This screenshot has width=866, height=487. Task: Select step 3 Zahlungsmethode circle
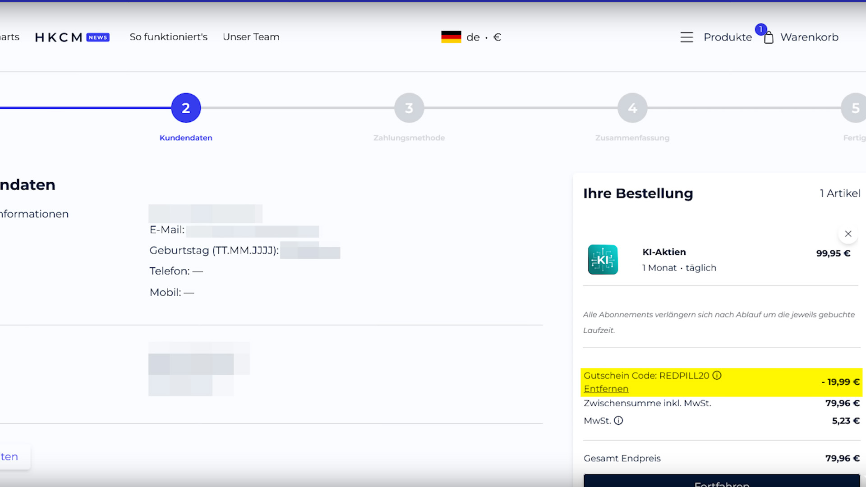(409, 108)
